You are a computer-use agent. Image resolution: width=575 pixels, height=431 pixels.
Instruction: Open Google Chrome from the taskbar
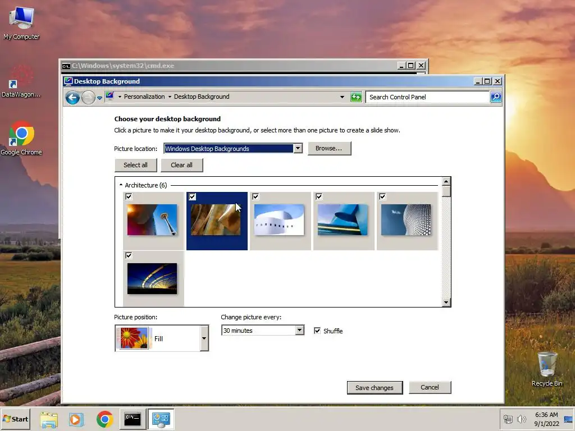coord(105,420)
